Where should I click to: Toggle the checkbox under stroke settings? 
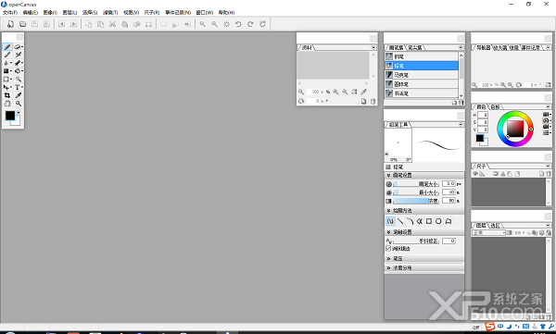tap(388, 248)
